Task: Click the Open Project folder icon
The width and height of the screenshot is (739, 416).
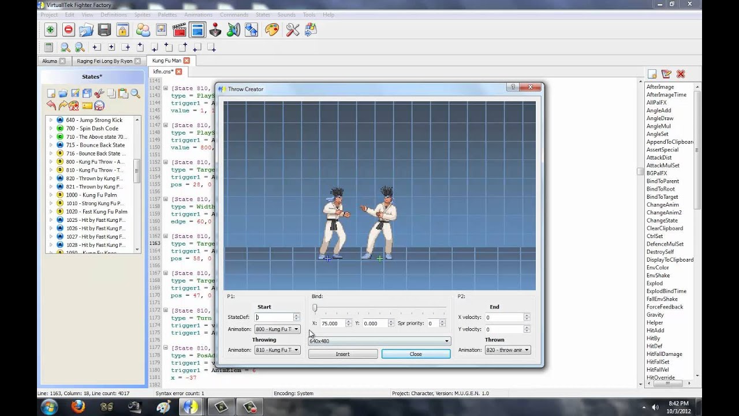Action: (x=86, y=30)
